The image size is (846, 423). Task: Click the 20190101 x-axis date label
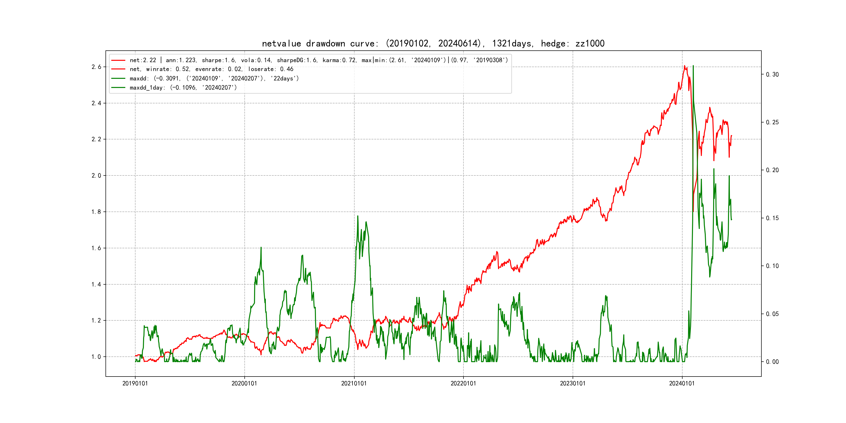pyautogui.click(x=135, y=383)
